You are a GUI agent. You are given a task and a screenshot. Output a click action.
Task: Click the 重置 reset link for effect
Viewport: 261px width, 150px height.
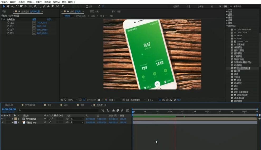point(34,19)
